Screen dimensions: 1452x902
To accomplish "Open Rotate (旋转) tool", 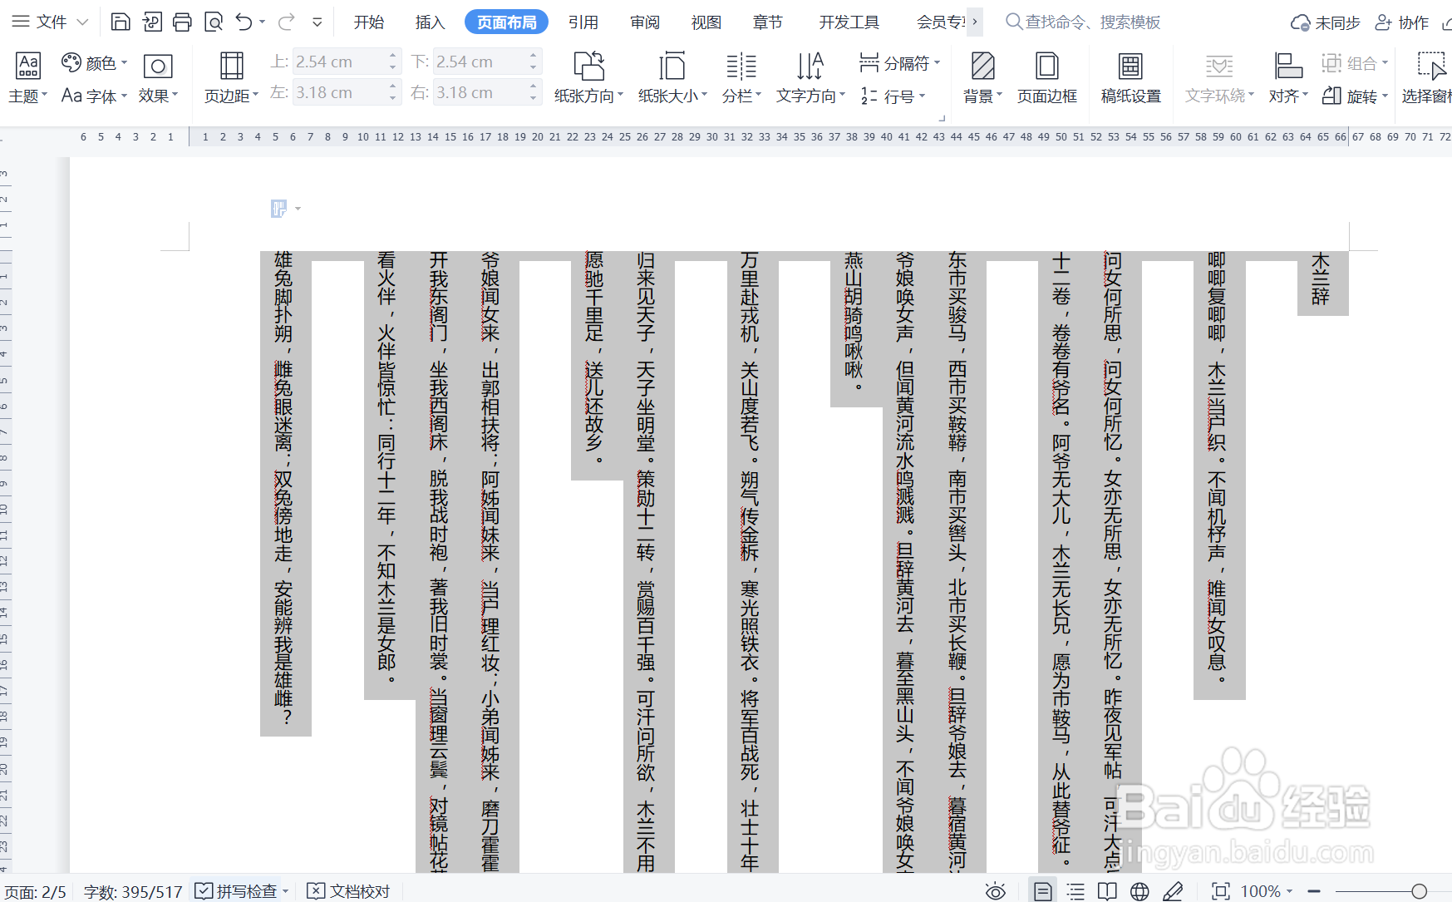I will point(1355,96).
